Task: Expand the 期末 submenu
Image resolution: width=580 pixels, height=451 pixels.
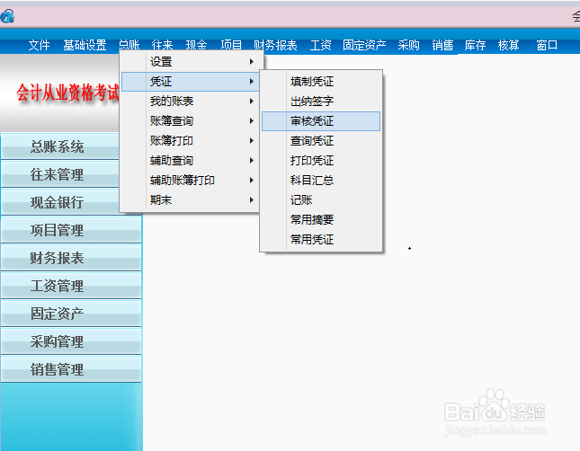Action: click(x=190, y=200)
